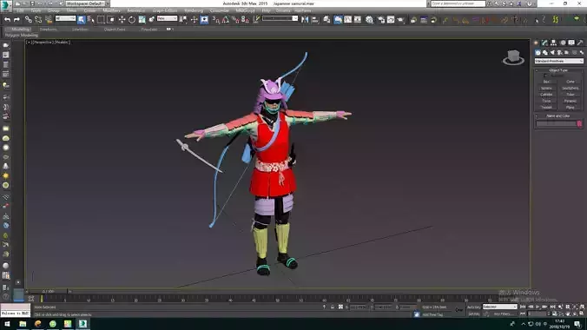The height and width of the screenshot is (330, 587).
Task: Click the Unlink Selection tool
Action: 38,19
